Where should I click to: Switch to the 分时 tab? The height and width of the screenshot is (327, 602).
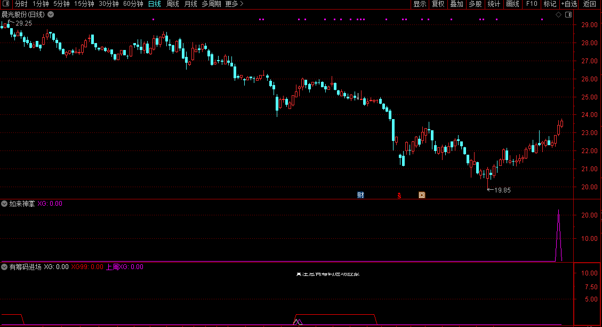[x=21, y=4]
